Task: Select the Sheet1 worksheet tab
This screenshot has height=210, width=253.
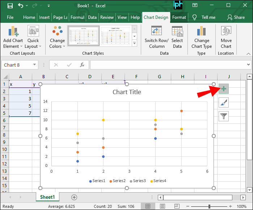Action: click(x=47, y=197)
